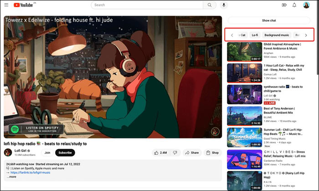Open notifications bell
The height and width of the screenshot is (191, 319).
click(294, 5)
